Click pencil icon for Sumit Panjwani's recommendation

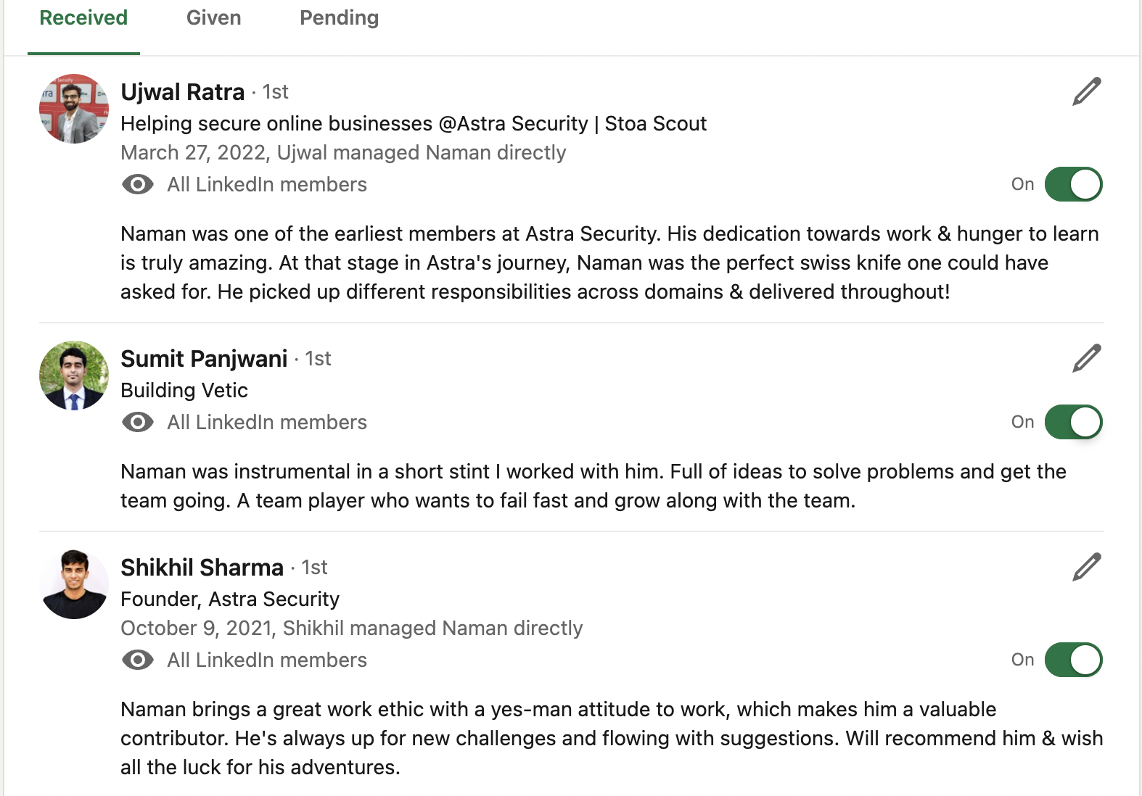(x=1086, y=358)
